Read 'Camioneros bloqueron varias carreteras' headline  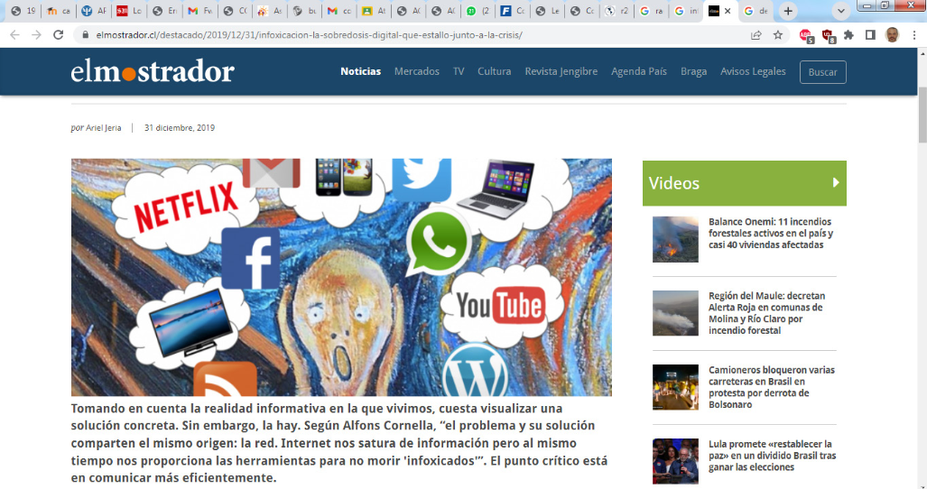772,387
